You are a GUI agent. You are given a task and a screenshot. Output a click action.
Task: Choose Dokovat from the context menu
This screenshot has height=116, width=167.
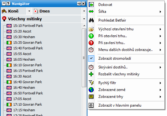coord(126,5)
